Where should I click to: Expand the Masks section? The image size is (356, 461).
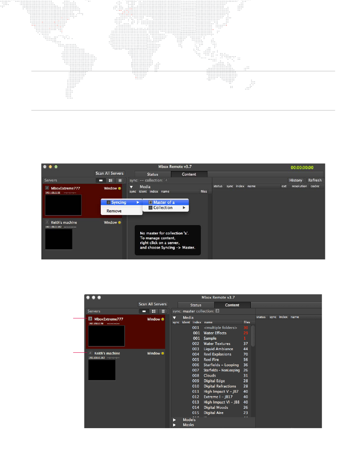point(174,425)
